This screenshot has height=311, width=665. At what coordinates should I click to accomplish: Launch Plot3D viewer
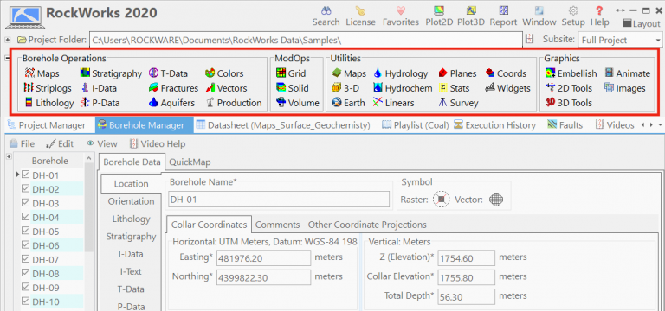click(471, 16)
